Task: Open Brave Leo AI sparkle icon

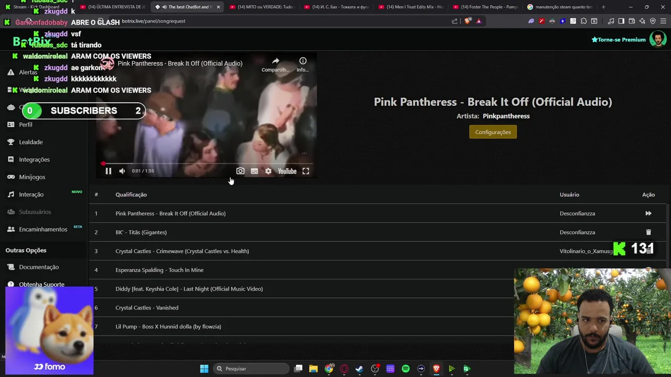Action: (x=642, y=21)
